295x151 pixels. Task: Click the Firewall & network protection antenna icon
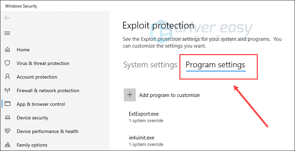[7, 90]
